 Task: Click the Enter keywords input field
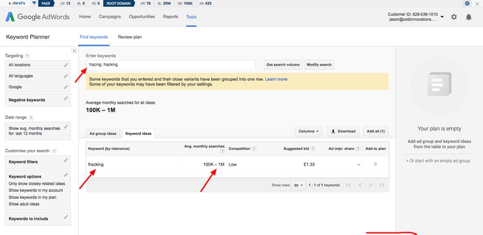coord(171,65)
